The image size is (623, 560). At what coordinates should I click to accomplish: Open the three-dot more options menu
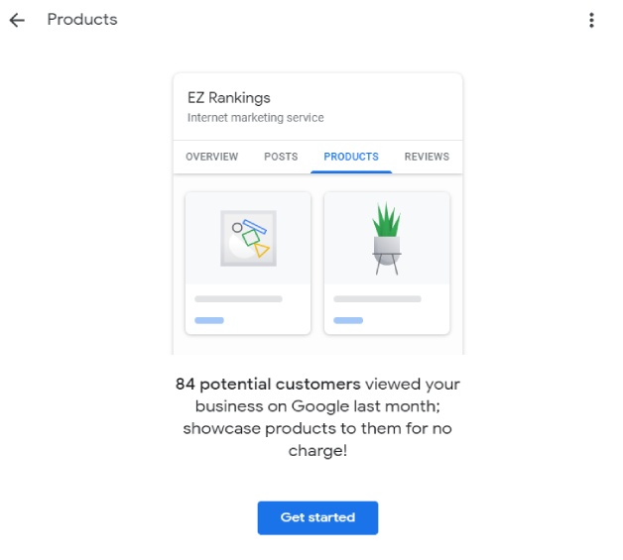click(591, 20)
